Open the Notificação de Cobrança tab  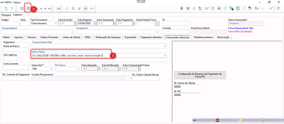(x=108, y=37)
